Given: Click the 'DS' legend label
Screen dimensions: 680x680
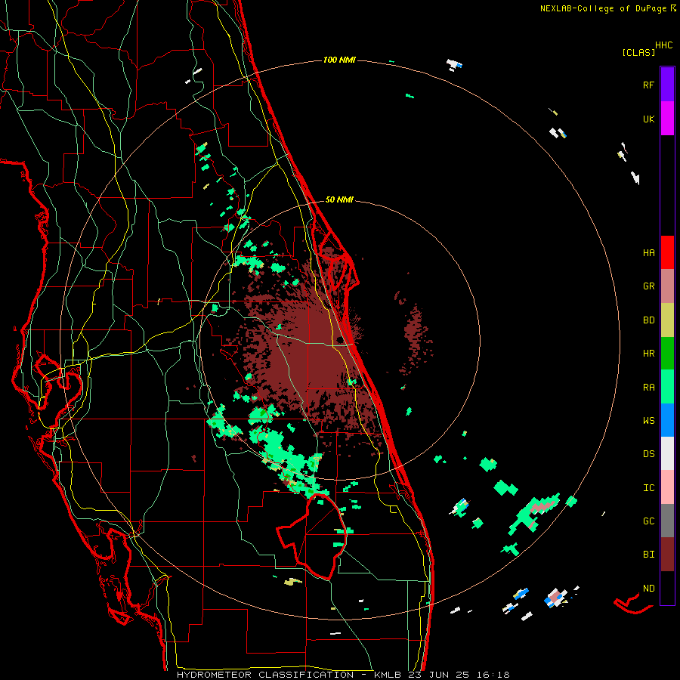Looking at the screenshot, I should 648,454.
